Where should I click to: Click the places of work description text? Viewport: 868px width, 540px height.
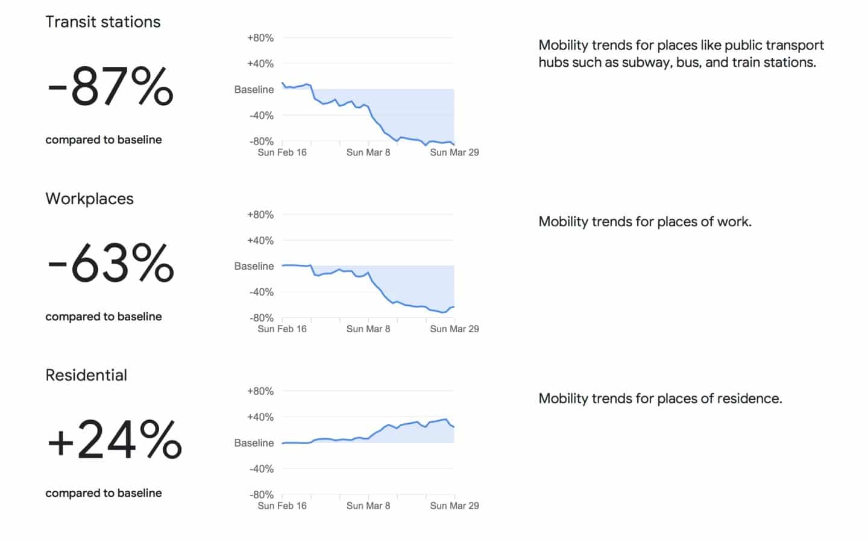point(645,222)
